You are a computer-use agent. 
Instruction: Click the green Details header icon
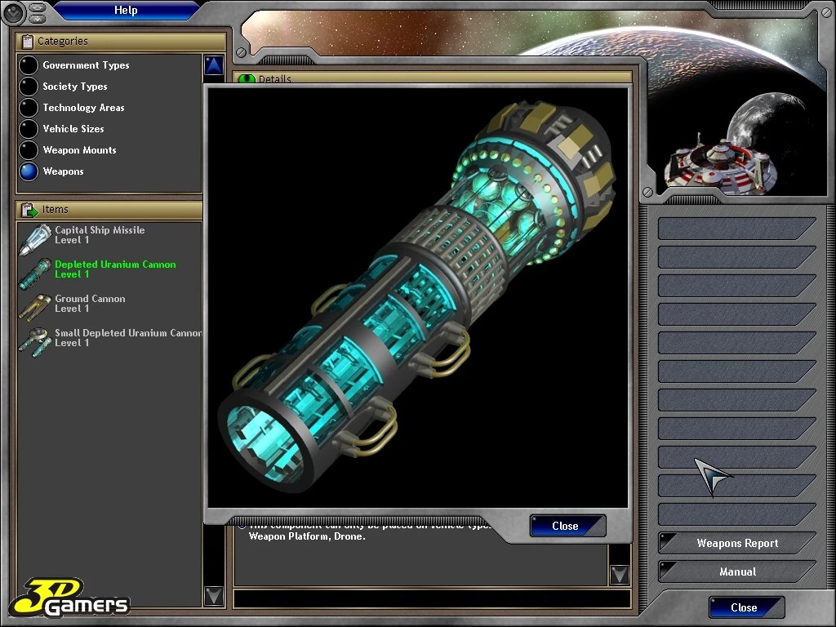coord(247,79)
